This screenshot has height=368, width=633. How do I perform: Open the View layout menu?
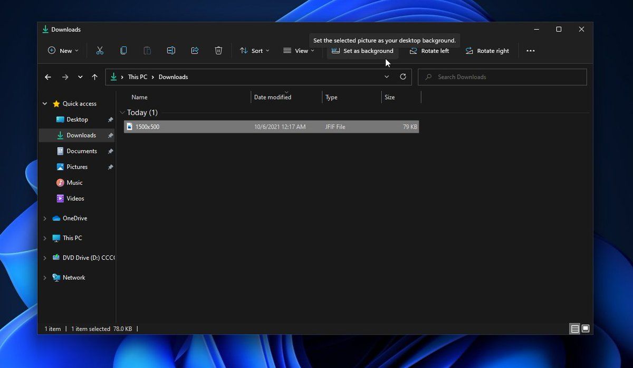[299, 51]
